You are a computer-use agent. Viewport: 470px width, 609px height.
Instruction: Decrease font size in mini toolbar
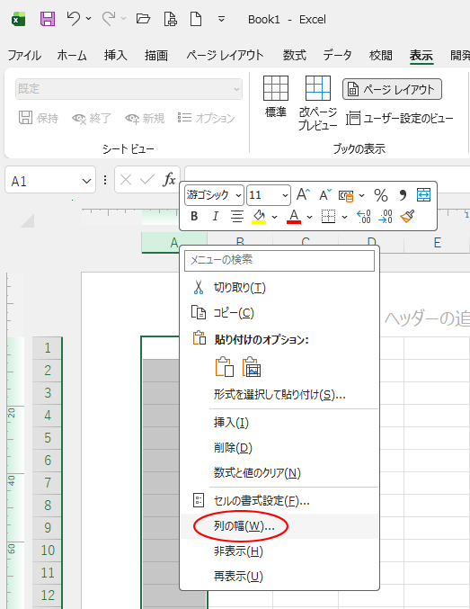tap(325, 194)
